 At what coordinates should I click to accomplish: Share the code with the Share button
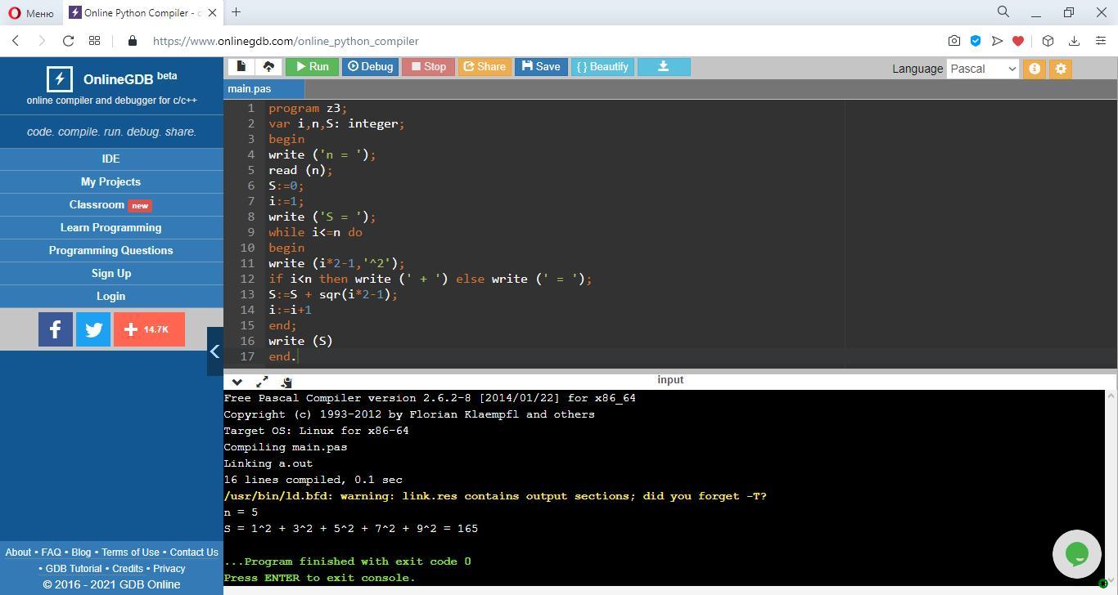point(485,67)
